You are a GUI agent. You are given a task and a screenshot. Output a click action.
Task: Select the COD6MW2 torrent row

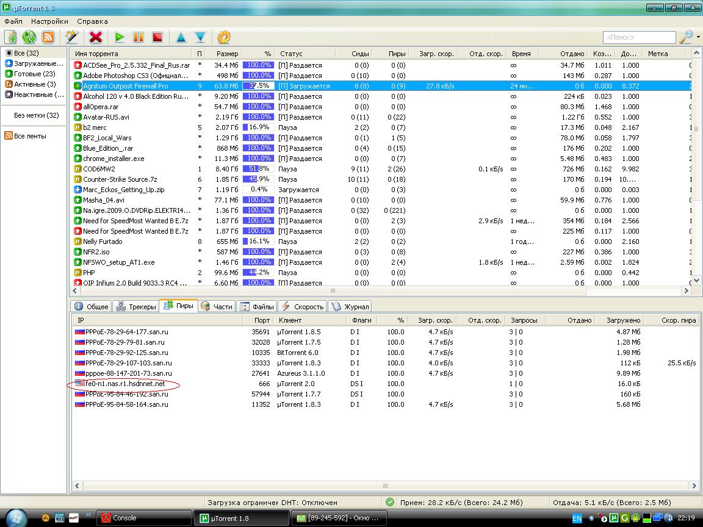point(99,169)
